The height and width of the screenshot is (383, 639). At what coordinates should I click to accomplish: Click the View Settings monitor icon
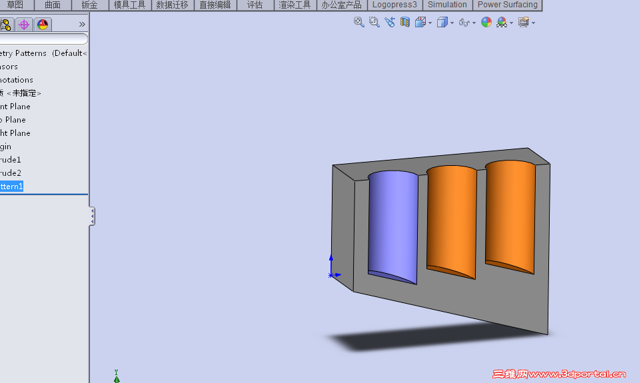point(524,22)
